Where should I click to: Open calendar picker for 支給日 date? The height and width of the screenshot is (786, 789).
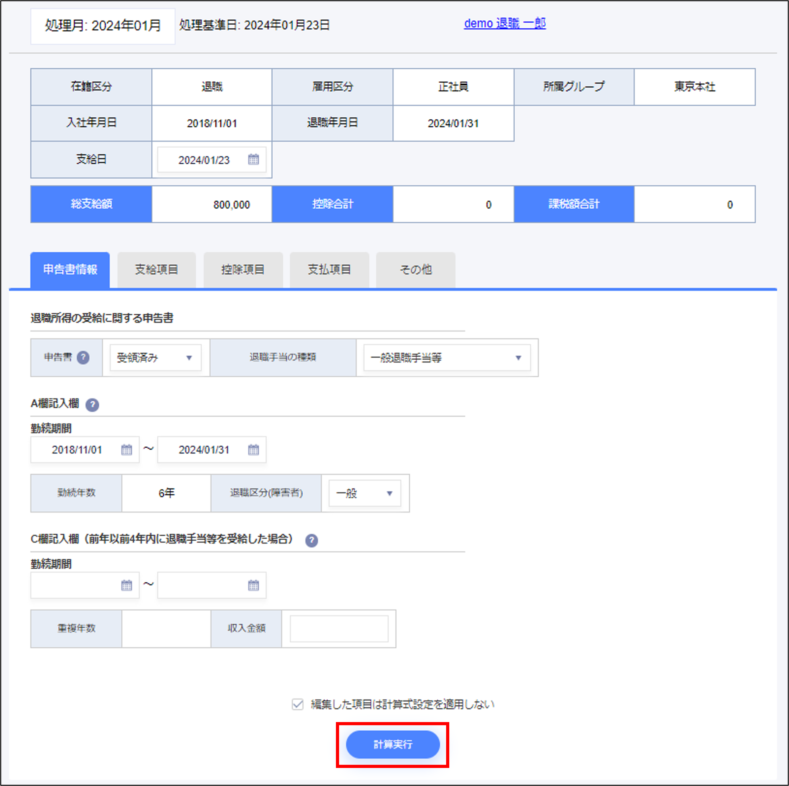[254, 160]
